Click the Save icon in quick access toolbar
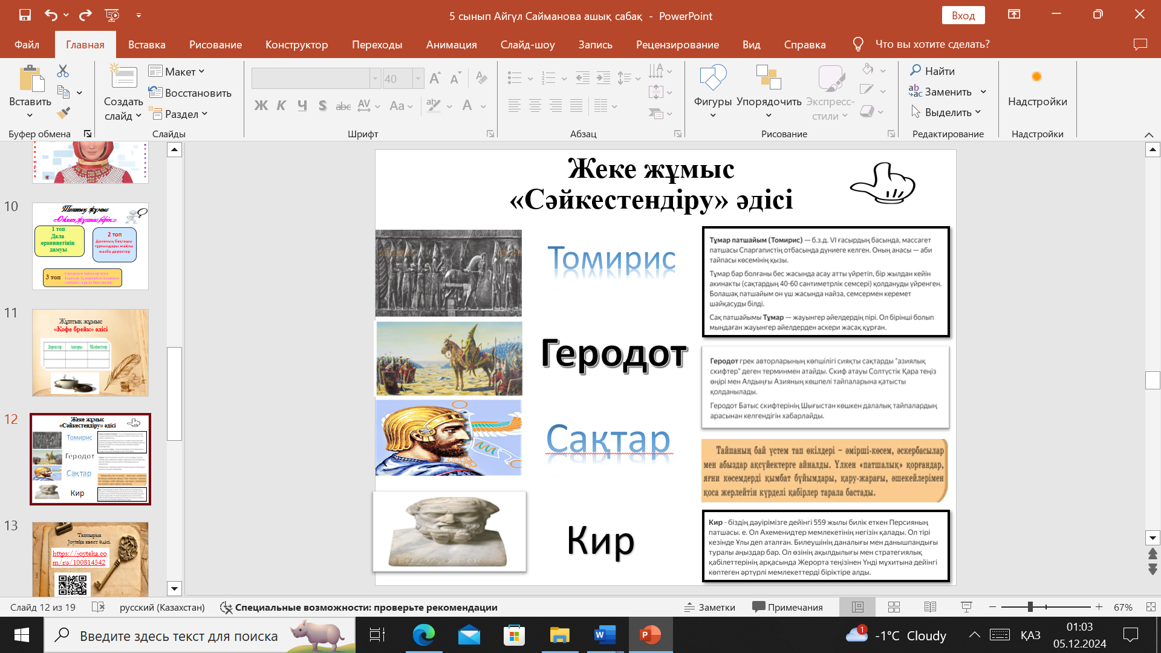 coord(25,15)
